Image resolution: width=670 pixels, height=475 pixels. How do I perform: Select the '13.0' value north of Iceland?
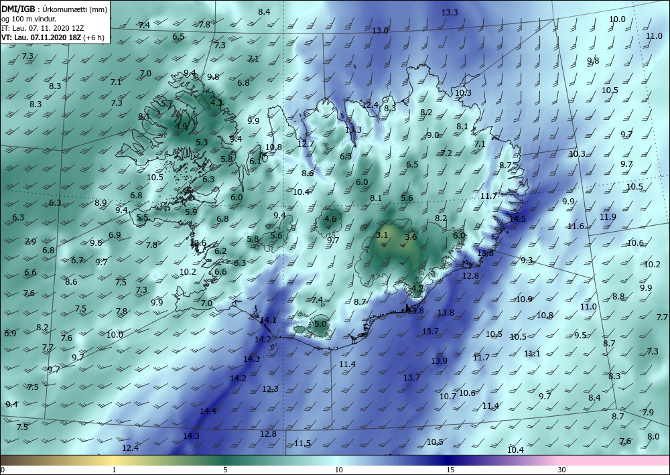pyautogui.click(x=380, y=30)
